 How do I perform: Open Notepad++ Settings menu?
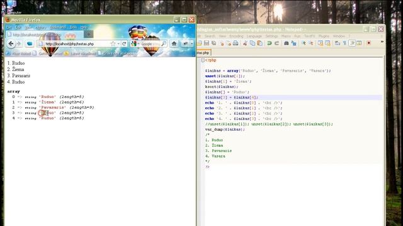coord(271,36)
